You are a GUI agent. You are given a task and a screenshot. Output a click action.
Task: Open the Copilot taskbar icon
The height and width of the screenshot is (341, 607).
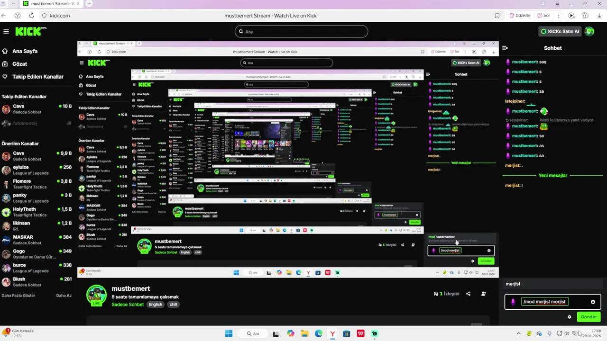point(290,333)
